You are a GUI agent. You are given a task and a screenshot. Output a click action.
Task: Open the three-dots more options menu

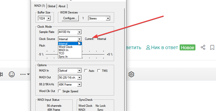[25, 74]
